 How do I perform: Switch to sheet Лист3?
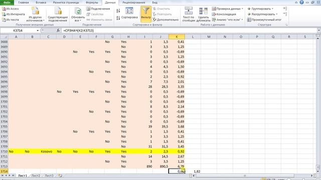[x=49, y=175]
